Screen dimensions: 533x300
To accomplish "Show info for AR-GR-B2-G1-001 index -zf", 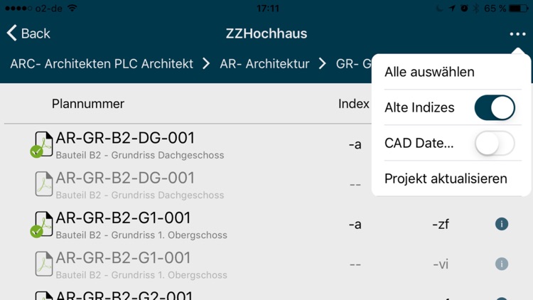I will pos(502,224).
